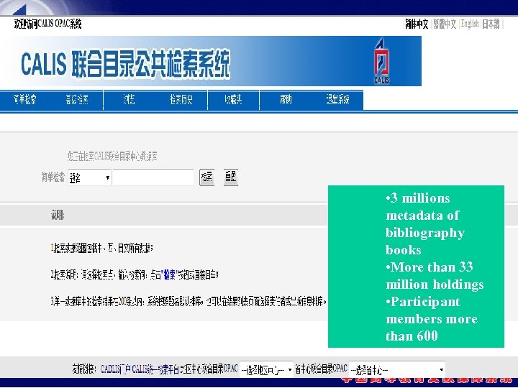Switch language to 日本語

491,24
